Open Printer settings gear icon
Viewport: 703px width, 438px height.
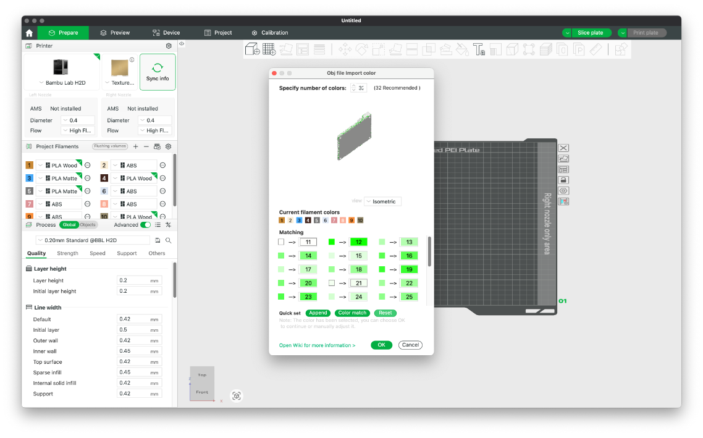(x=169, y=46)
